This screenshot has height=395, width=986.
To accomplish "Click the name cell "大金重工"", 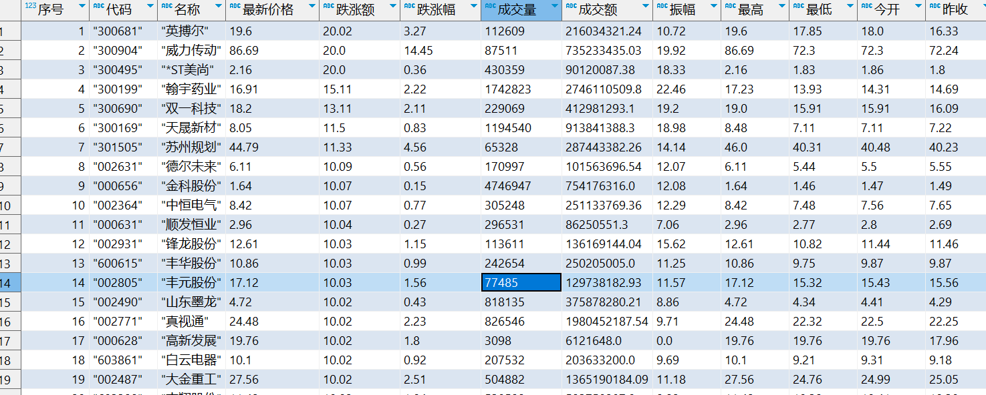I will pyautogui.click(x=192, y=380).
